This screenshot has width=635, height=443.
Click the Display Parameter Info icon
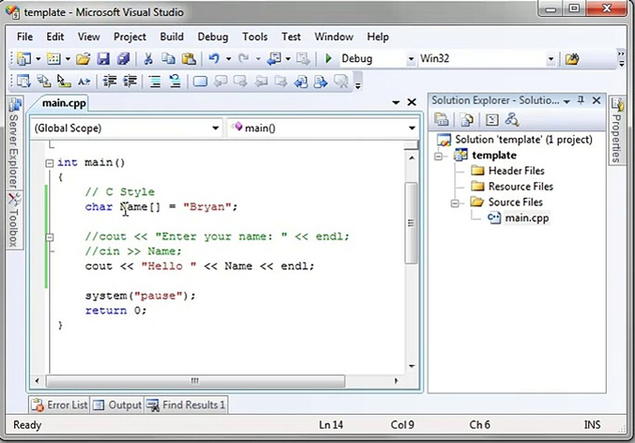(43, 81)
